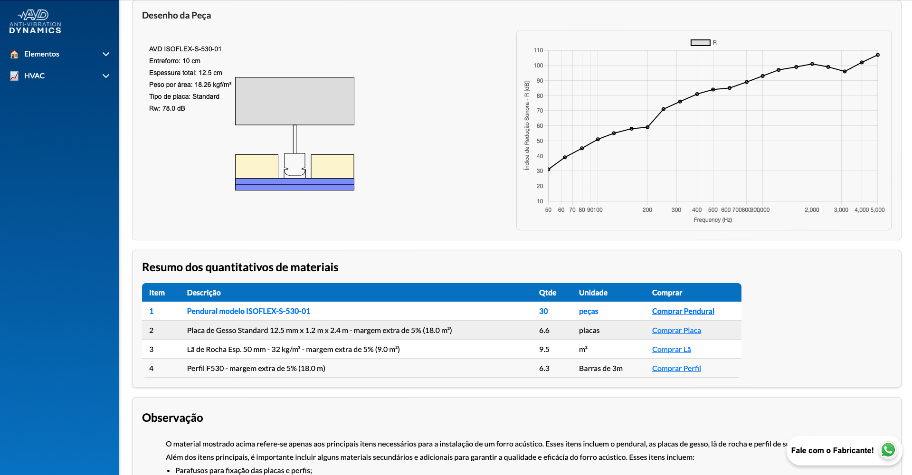Click the Comprar column header
Image resolution: width=912 pixels, height=475 pixels.
click(667, 293)
